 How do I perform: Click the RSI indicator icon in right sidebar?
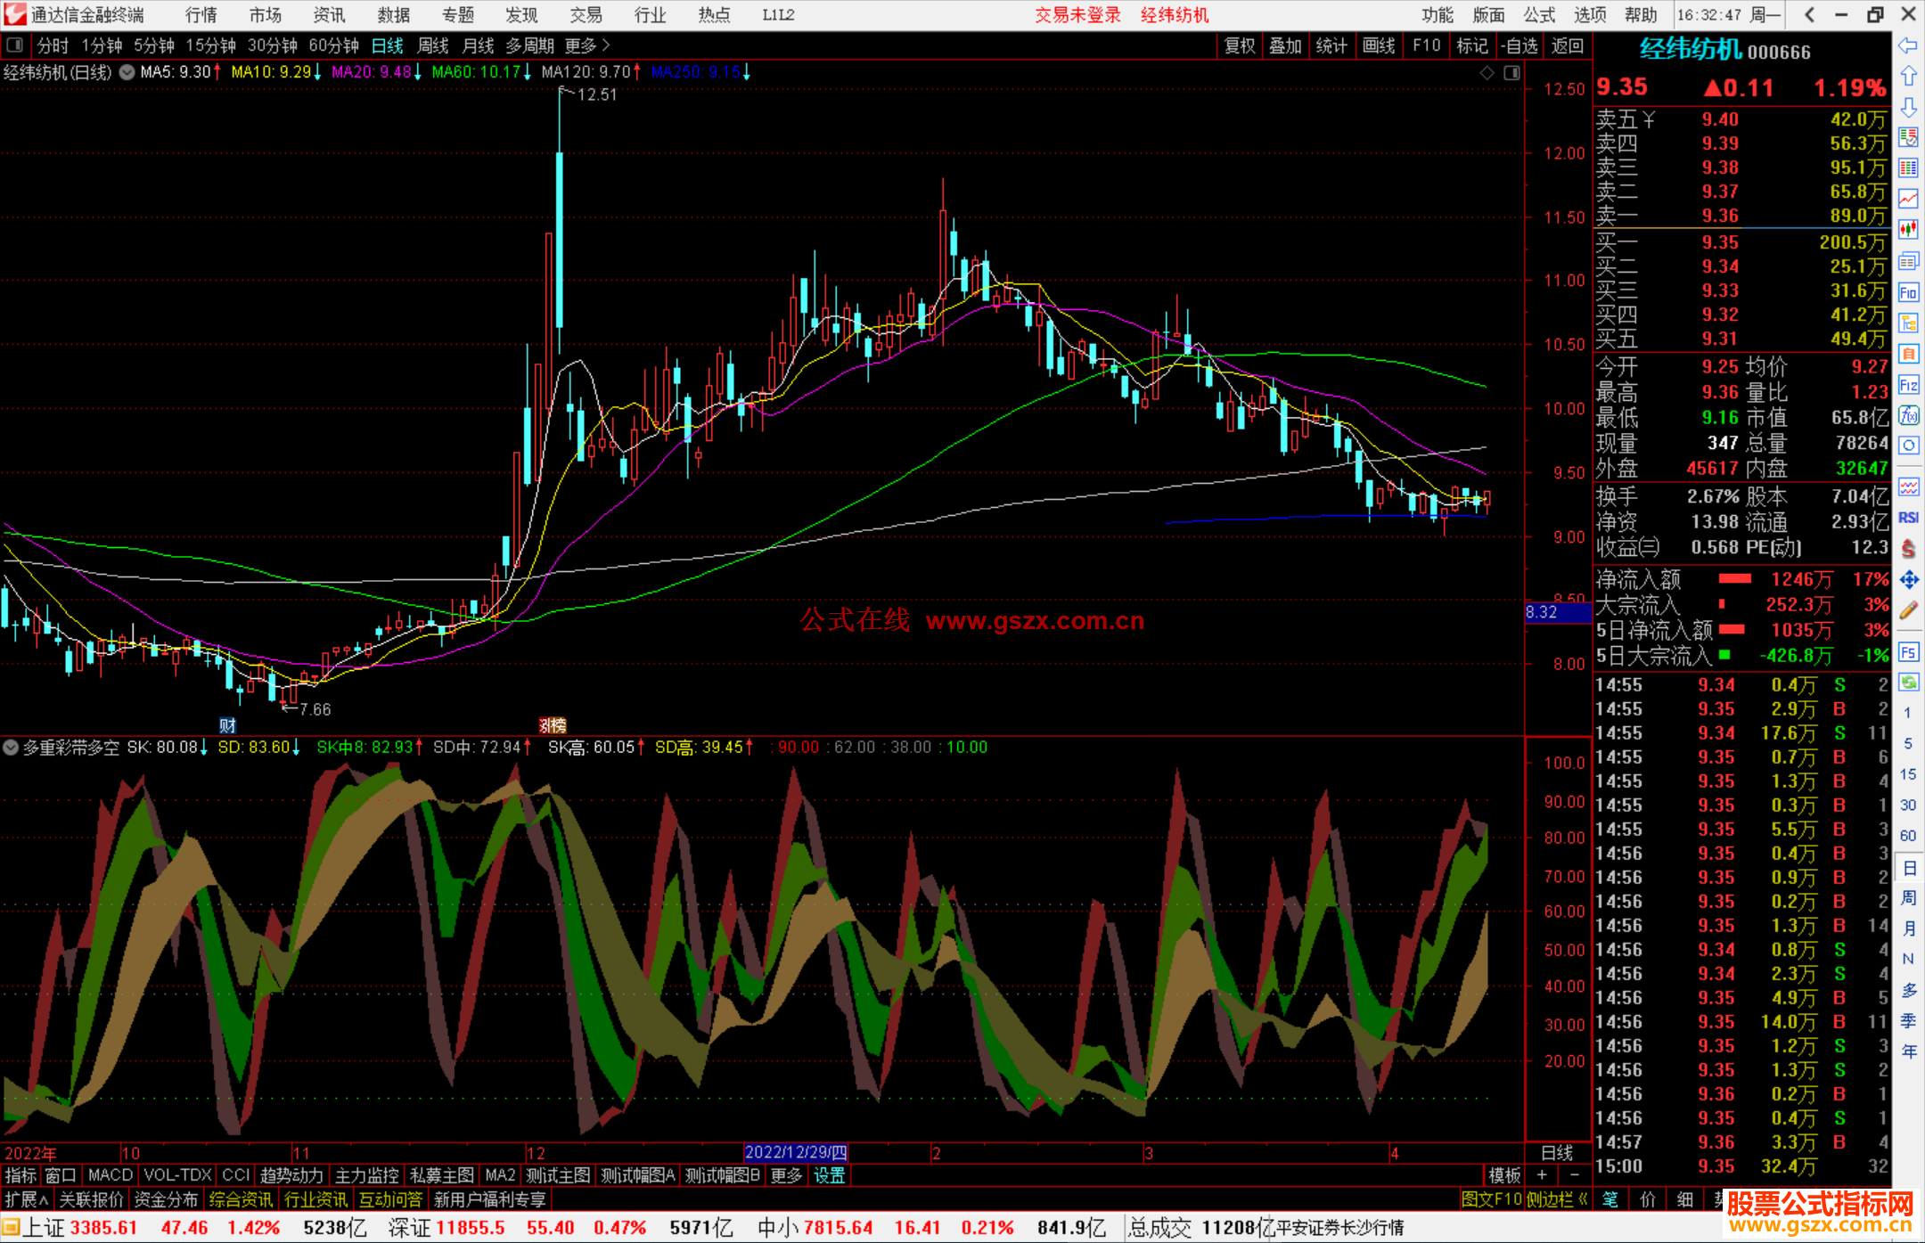tap(1908, 518)
